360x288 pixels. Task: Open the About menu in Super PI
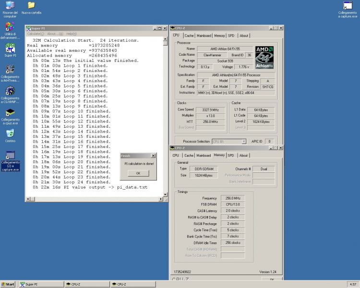tap(55, 34)
